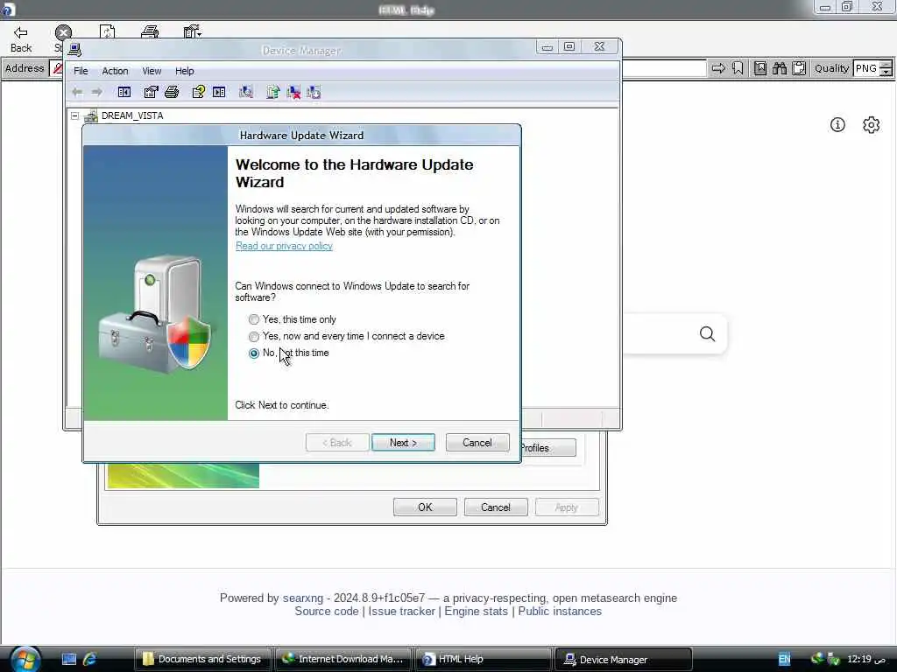Click the Help question-mark icon in Device Manager
This screenshot has width=897, height=672.
[199, 92]
